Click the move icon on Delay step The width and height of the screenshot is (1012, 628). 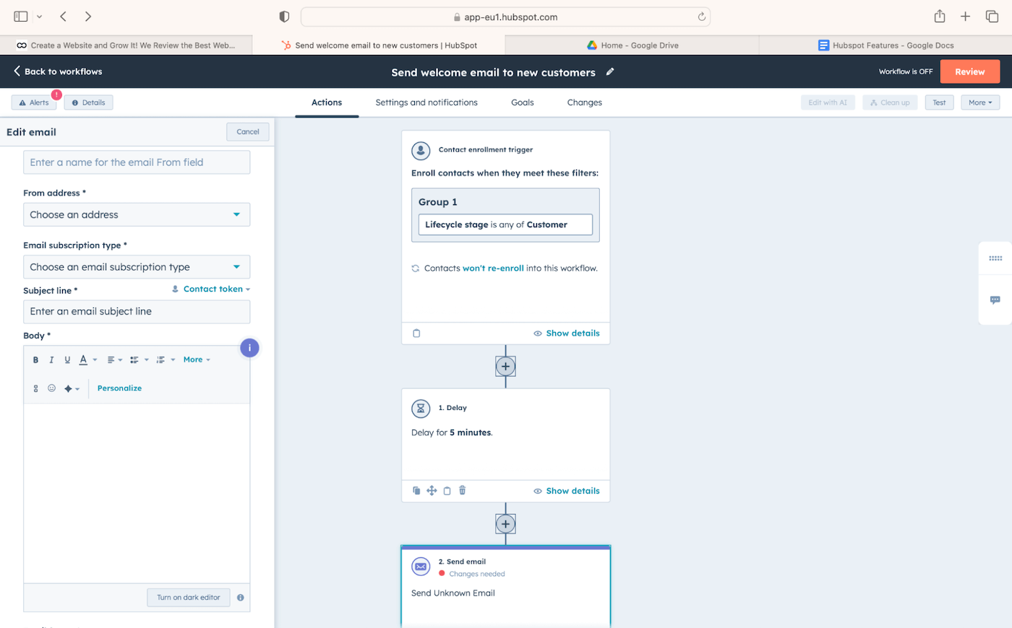pyautogui.click(x=432, y=491)
